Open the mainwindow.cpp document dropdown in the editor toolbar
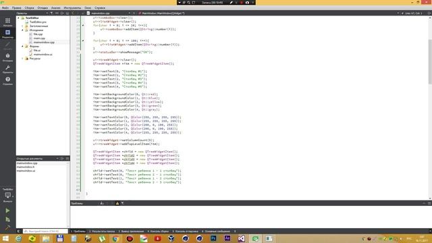This screenshot has width=432, height=243. coord(109,13)
